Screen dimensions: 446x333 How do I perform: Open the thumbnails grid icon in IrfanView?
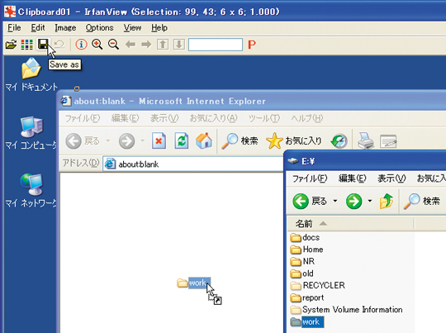point(27,45)
